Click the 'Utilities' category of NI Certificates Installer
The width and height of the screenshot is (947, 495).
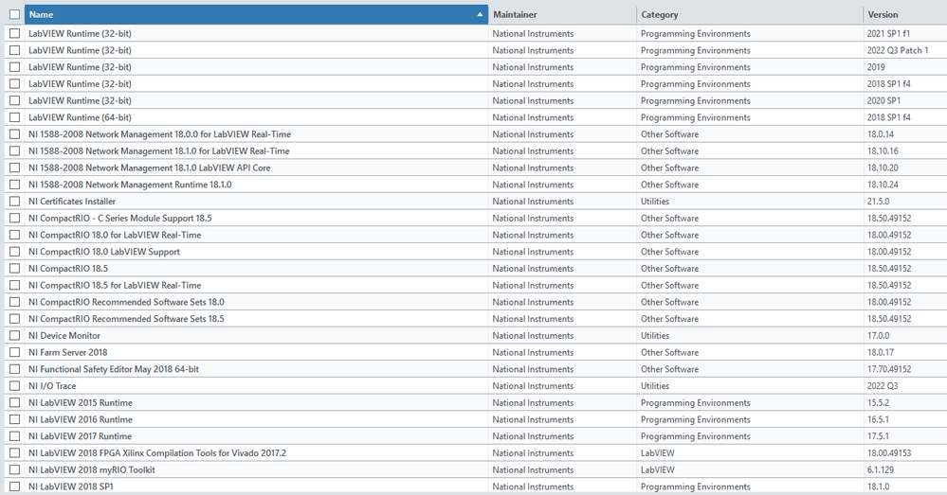pos(655,202)
